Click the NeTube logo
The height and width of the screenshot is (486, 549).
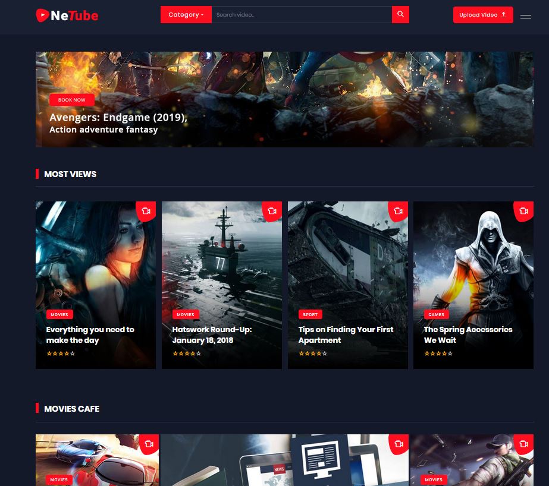pos(67,15)
